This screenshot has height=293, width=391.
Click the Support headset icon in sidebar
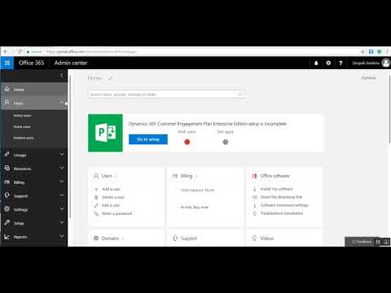tap(7, 195)
